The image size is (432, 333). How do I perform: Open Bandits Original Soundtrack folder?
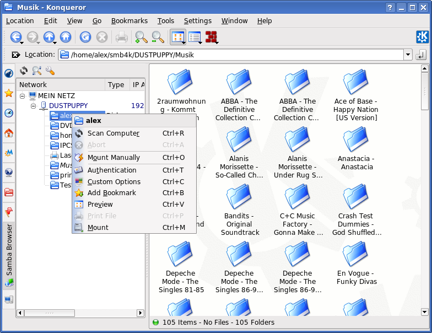click(x=239, y=210)
